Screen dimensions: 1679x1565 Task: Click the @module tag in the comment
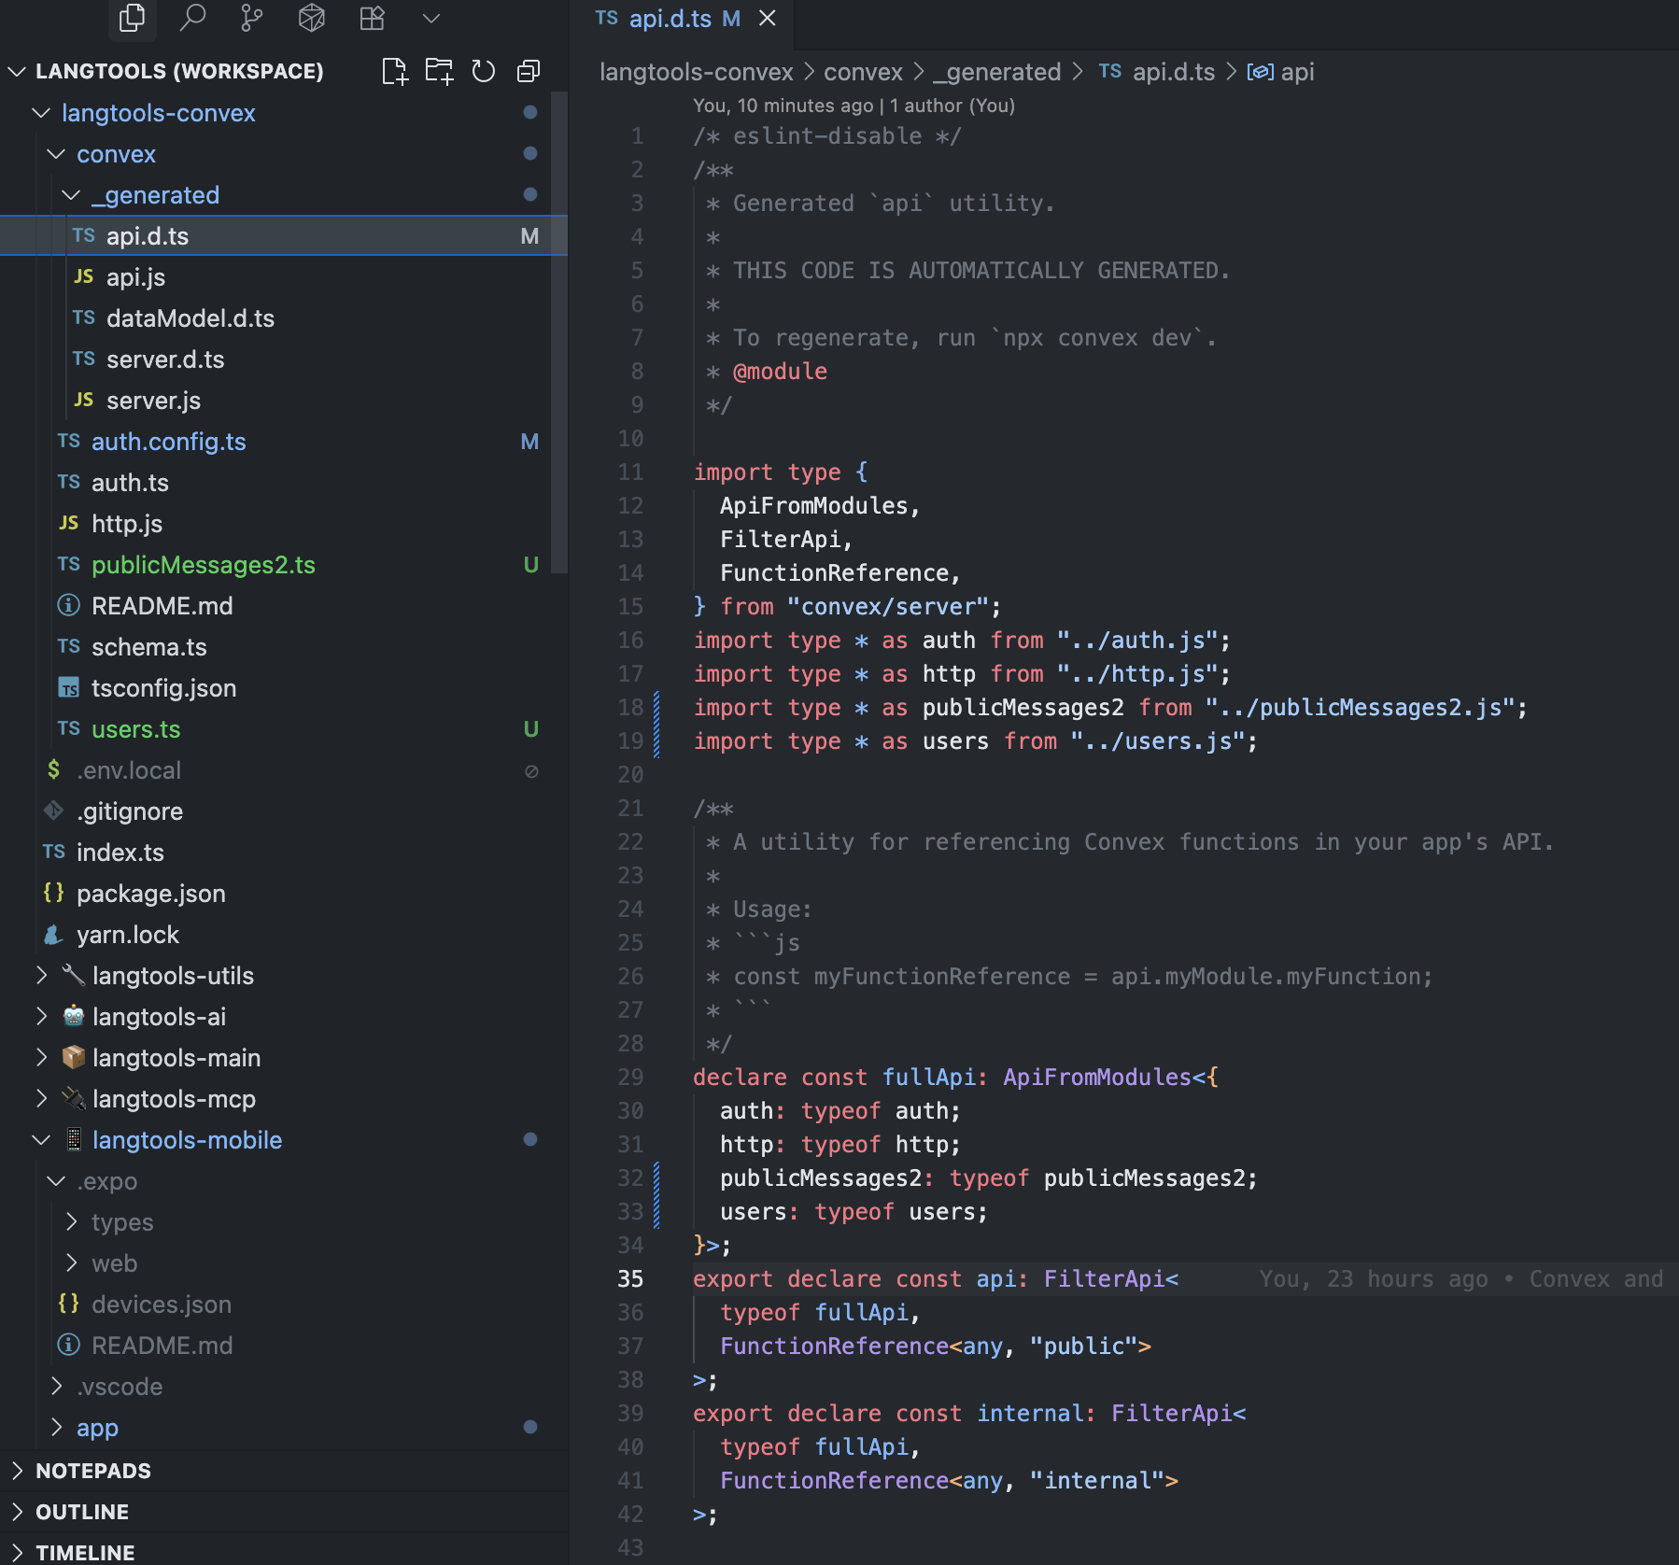pyautogui.click(x=780, y=372)
